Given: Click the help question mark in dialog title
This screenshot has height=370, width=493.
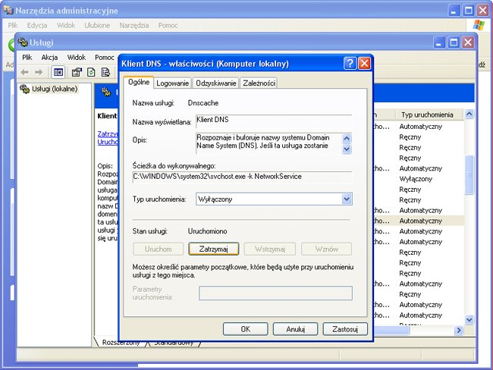Looking at the screenshot, I should tap(350, 64).
